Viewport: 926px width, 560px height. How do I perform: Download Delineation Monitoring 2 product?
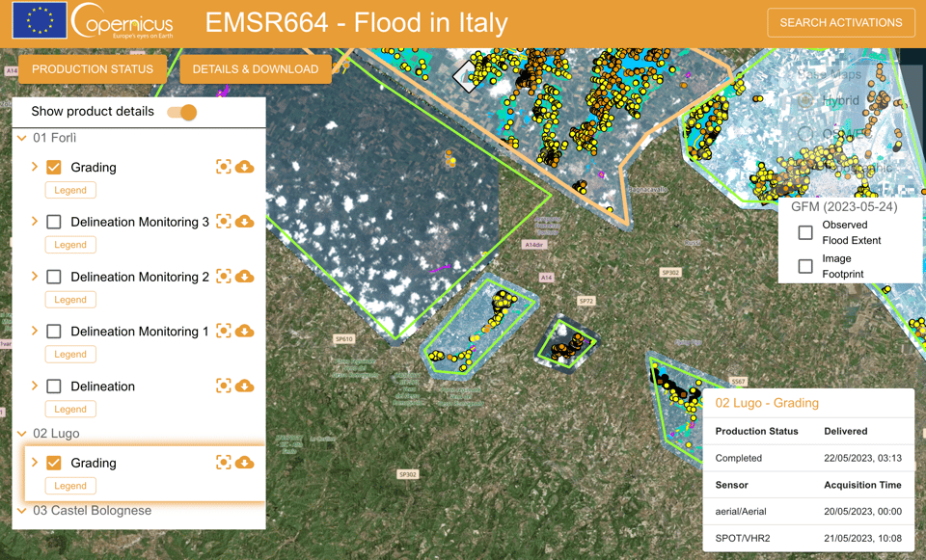245,277
